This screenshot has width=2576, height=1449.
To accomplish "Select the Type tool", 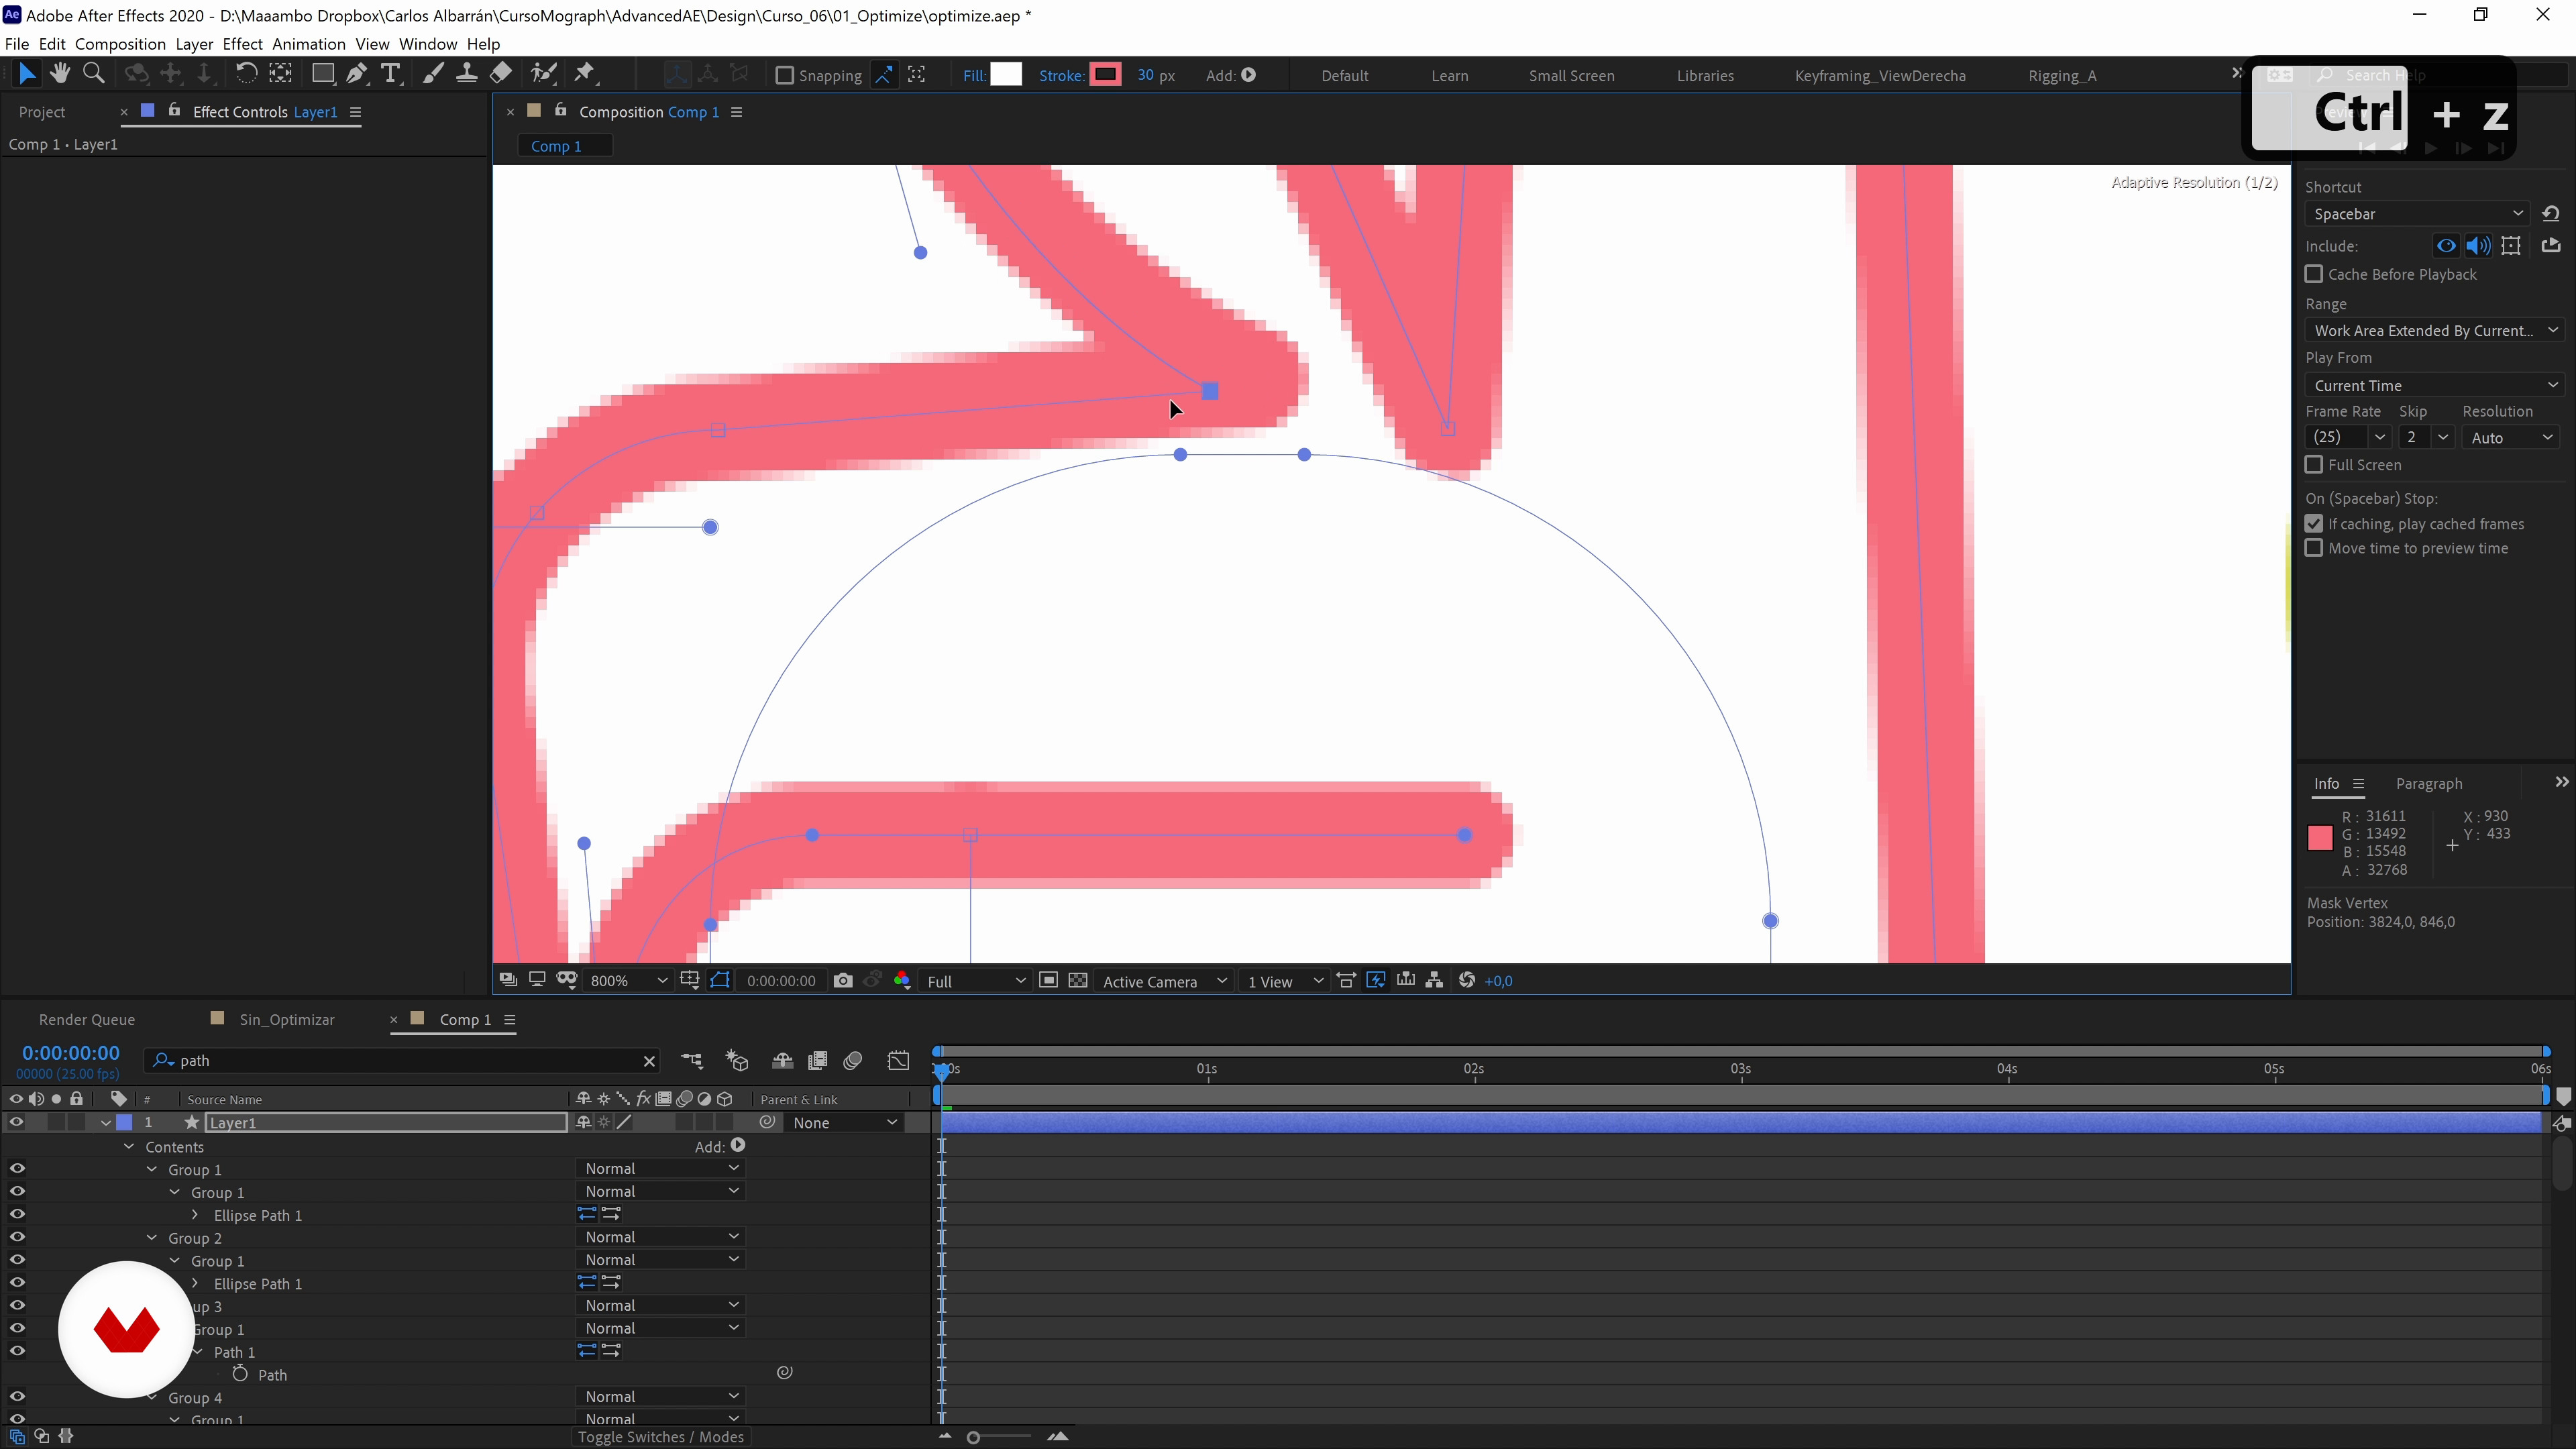I will click(x=391, y=73).
